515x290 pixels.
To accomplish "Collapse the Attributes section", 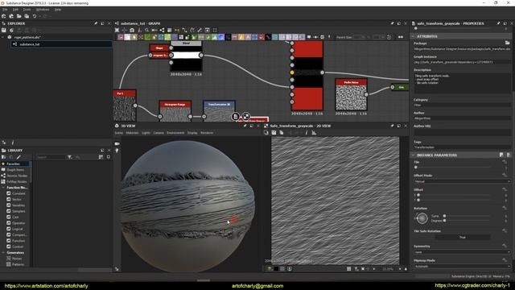I will tap(413, 36).
